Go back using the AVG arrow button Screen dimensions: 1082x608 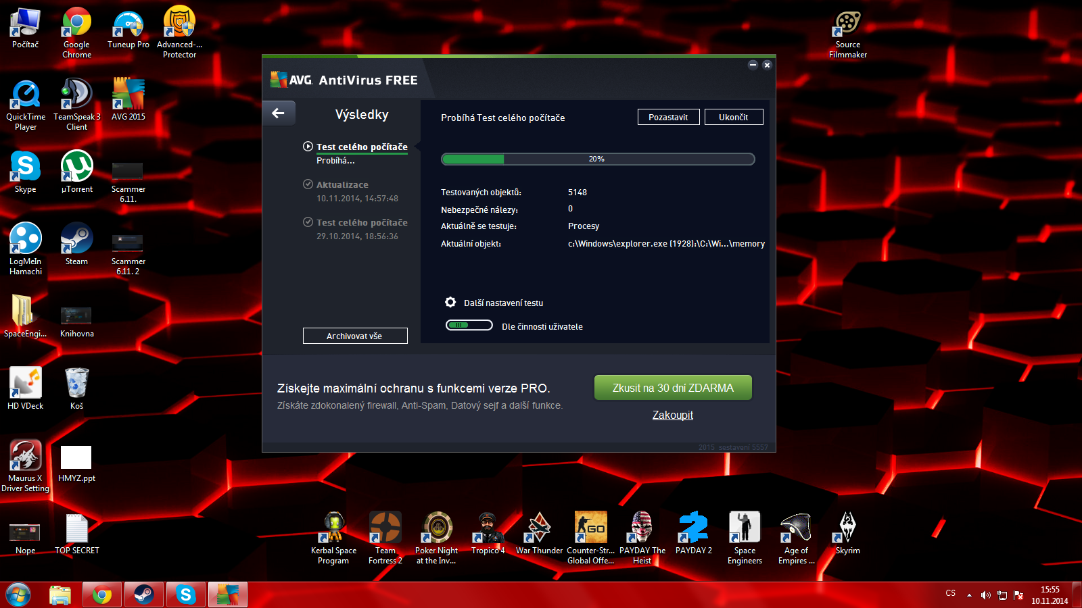[x=279, y=113]
